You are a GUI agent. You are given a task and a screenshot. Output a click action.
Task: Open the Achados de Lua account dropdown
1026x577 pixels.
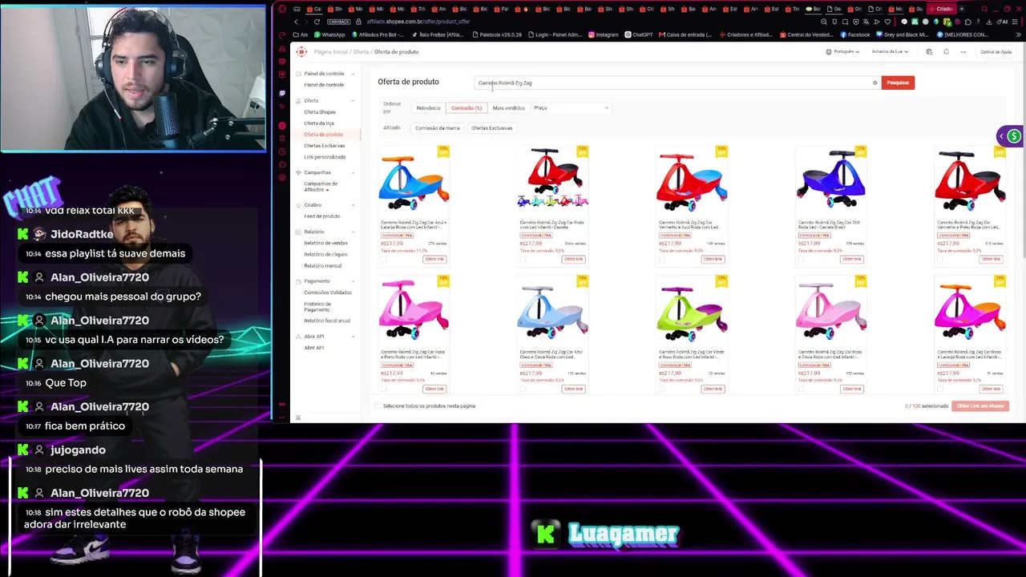pos(890,51)
